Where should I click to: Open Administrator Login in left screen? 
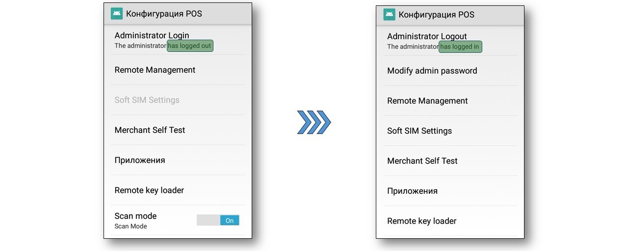point(178,40)
